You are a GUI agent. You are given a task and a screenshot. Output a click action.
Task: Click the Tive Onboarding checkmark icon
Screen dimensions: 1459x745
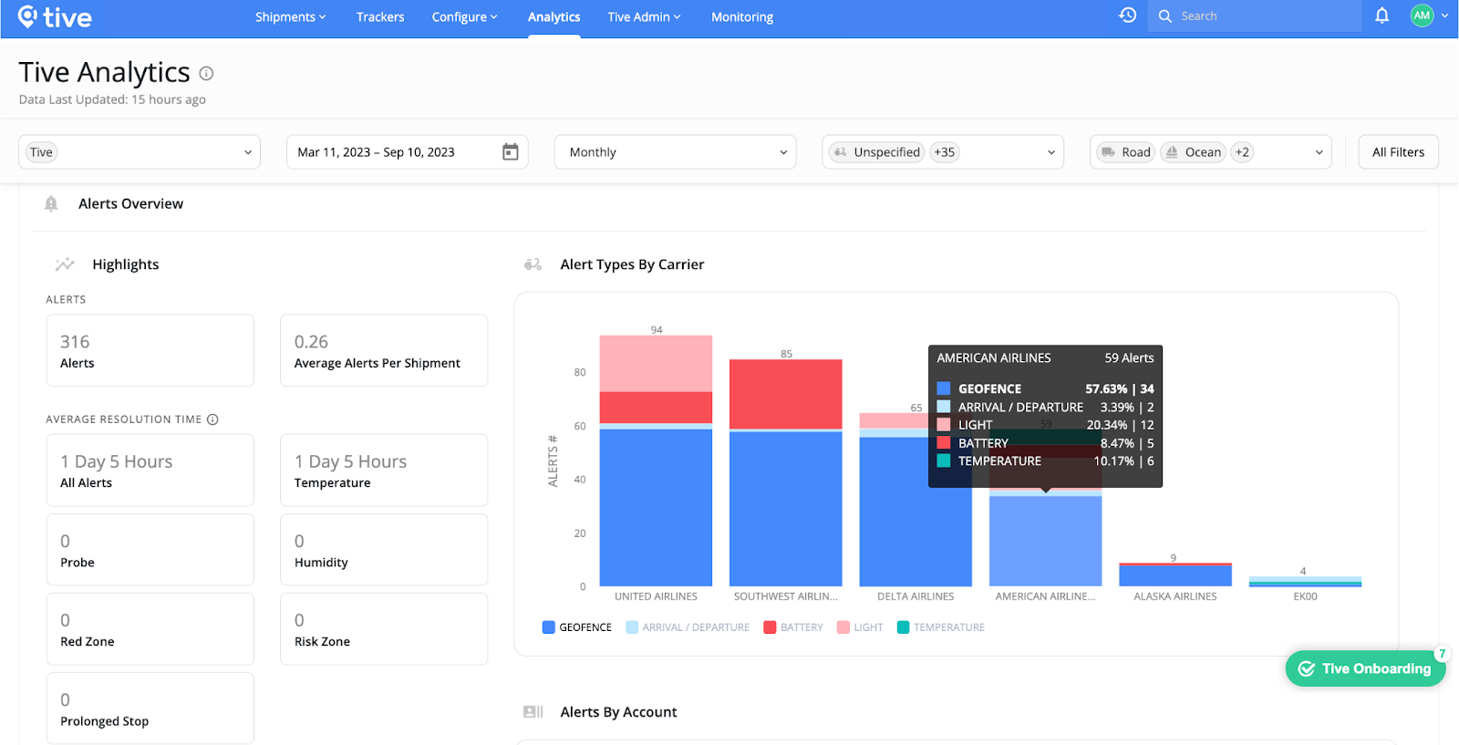pos(1307,668)
